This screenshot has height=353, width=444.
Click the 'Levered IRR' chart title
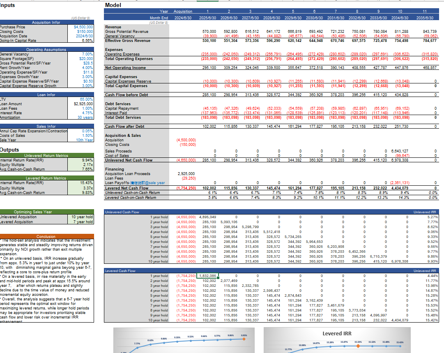coord(337,334)
